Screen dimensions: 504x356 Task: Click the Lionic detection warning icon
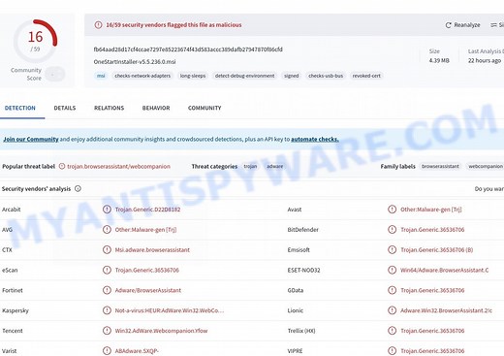[x=392, y=310]
